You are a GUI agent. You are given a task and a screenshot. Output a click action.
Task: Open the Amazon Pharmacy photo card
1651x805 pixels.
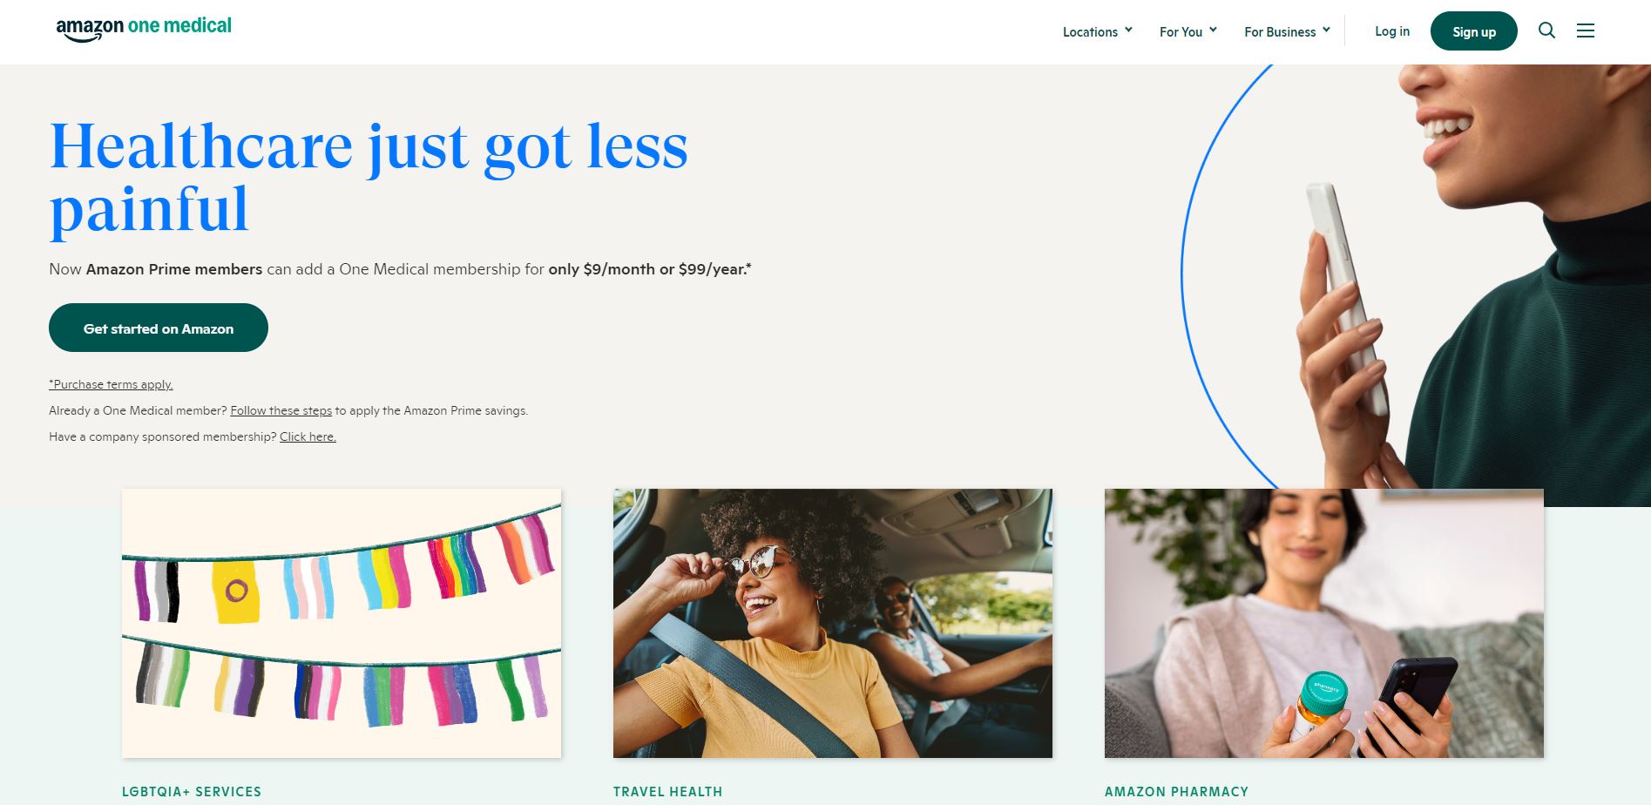pyautogui.click(x=1324, y=623)
